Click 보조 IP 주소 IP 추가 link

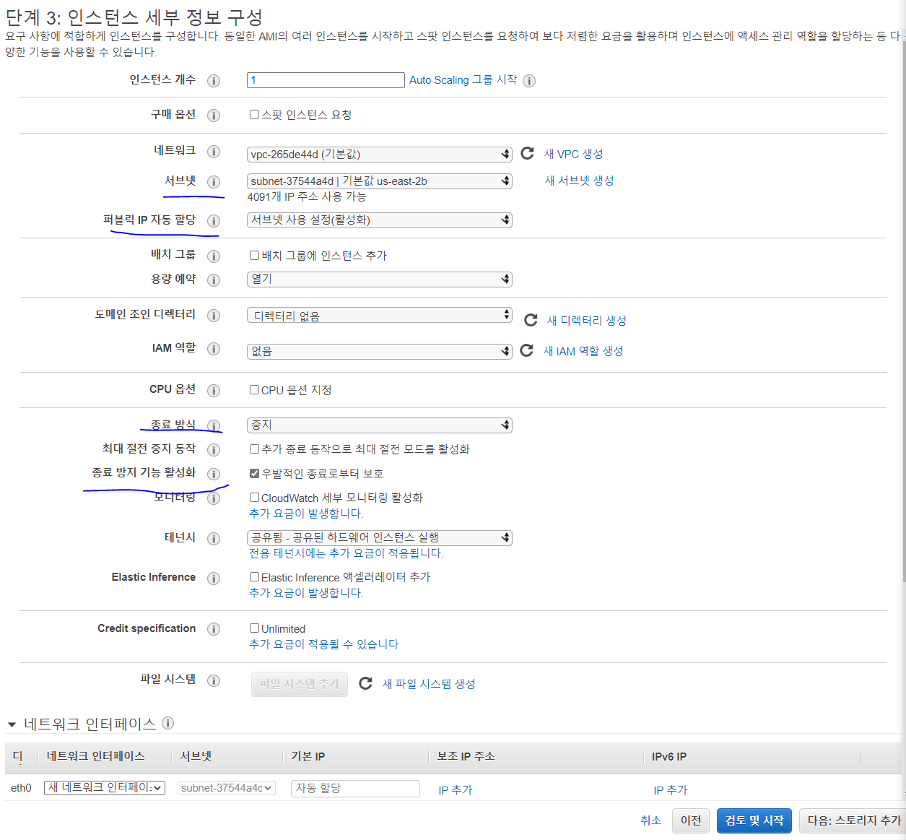455,790
